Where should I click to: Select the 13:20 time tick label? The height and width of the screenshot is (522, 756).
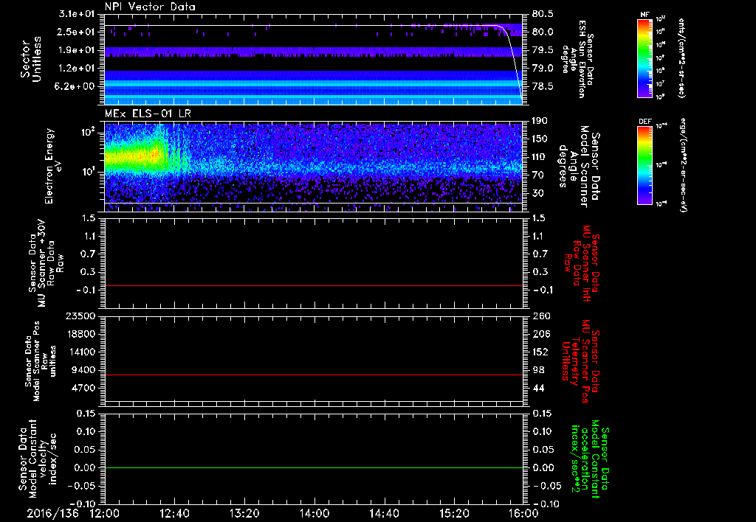point(244,512)
